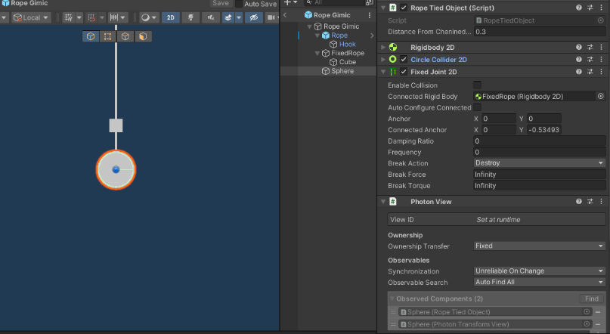Image resolution: width=610 pixels, height=334 pixels.
Task: Tick Auto Configure Connected checkbox
Action: pos(477,107)
